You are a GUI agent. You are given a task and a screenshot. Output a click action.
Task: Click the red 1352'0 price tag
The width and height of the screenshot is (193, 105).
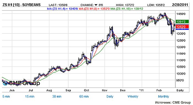pos(182,27)
